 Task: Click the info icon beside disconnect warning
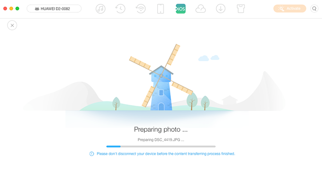tap(91, 154)
